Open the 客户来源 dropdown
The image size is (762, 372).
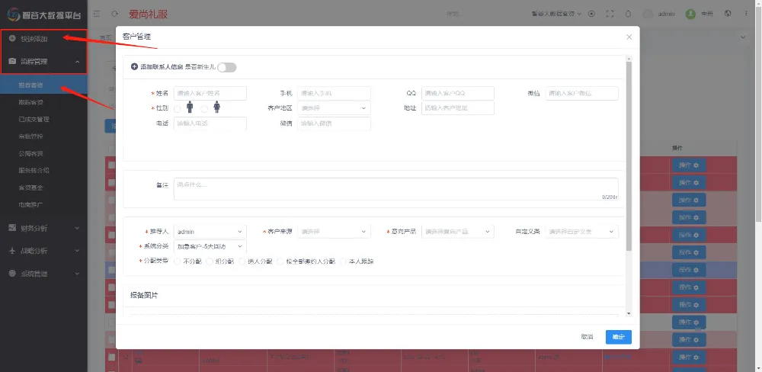coord(333,231)
